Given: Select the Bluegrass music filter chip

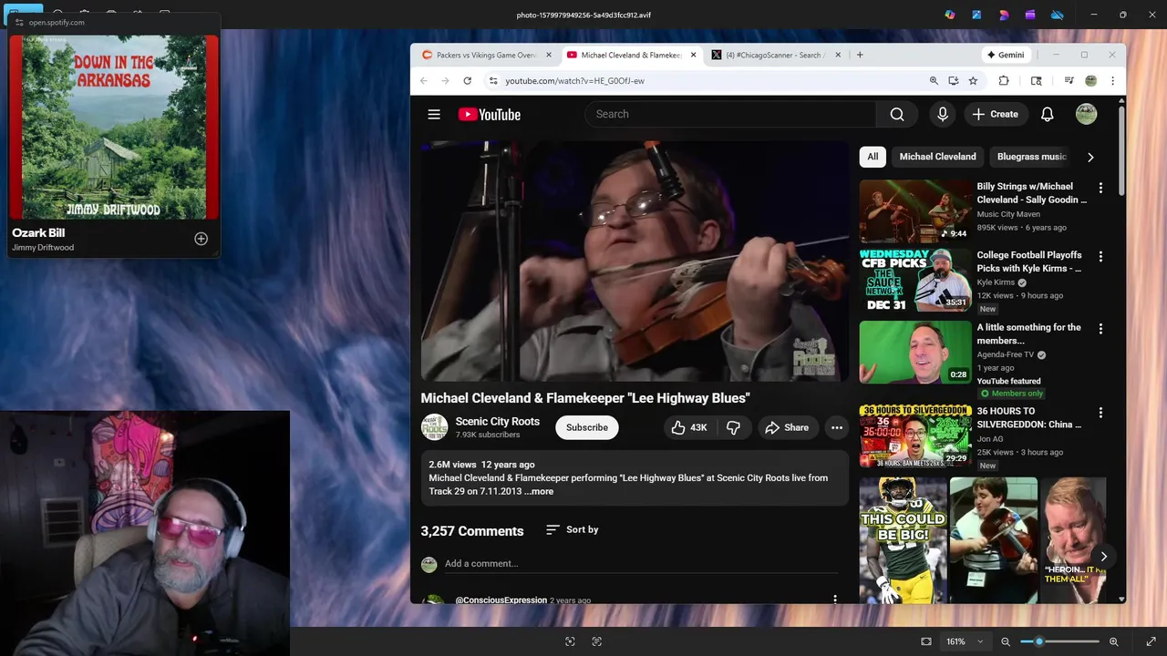Looking at the screenshot, I should point(1031,157).
